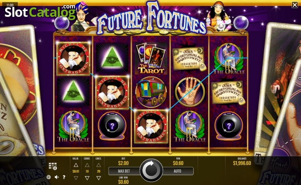Click the palm reading hand symbol
Image resolution: width=301 pixels, height=185 pixels.
click(x=190, y=92)
